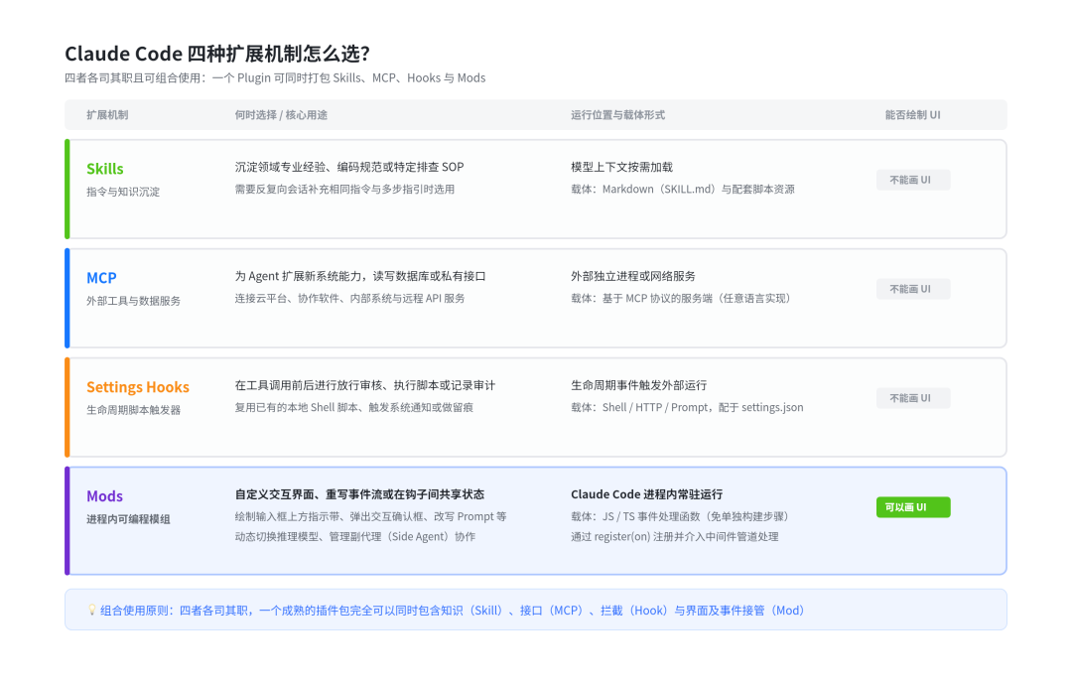This screenshot has height=688, width=1072.
Task: Click the '不能画 UI' badge in MCP row
Action: [x=913, y=289]
